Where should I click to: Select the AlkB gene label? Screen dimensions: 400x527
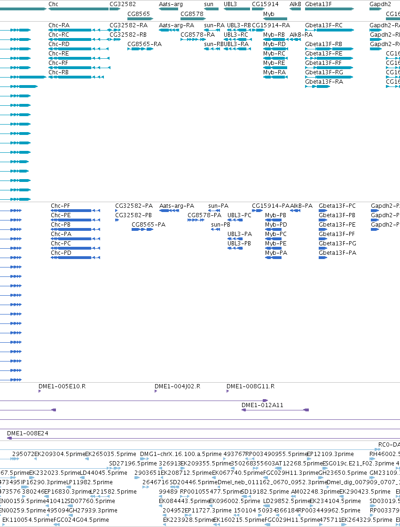pos(296,4)
